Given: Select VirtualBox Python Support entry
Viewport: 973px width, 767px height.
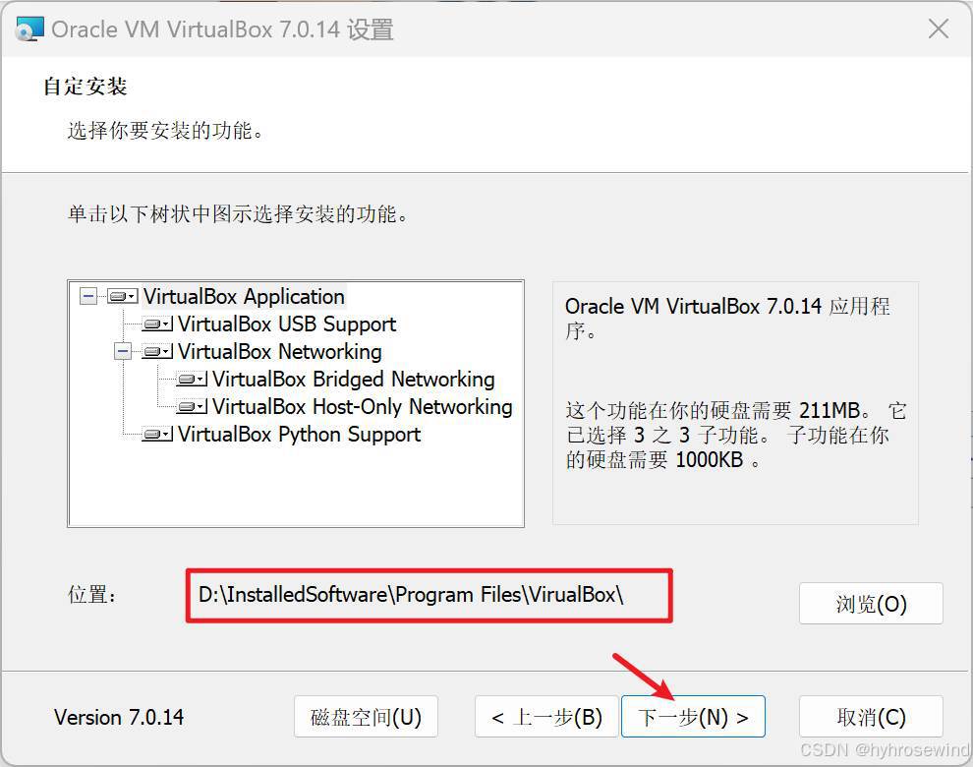Looking at the screenshot, I should coord(299,434).
